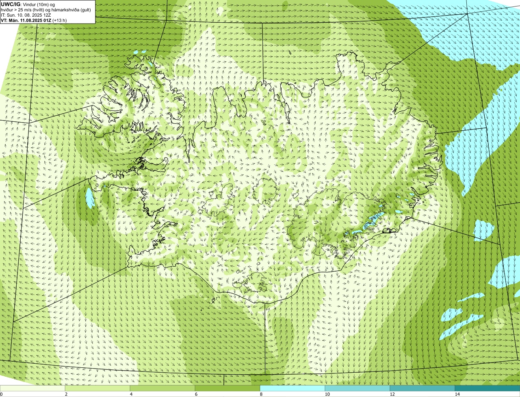Click the 'IT: Sun. 10. 08. 2025 12Z' line
520x397 pixels.
tap(26, 15)
